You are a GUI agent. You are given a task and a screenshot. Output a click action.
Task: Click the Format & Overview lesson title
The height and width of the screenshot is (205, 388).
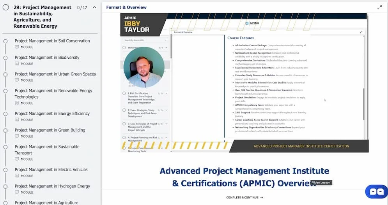click(x=126, y=7)
